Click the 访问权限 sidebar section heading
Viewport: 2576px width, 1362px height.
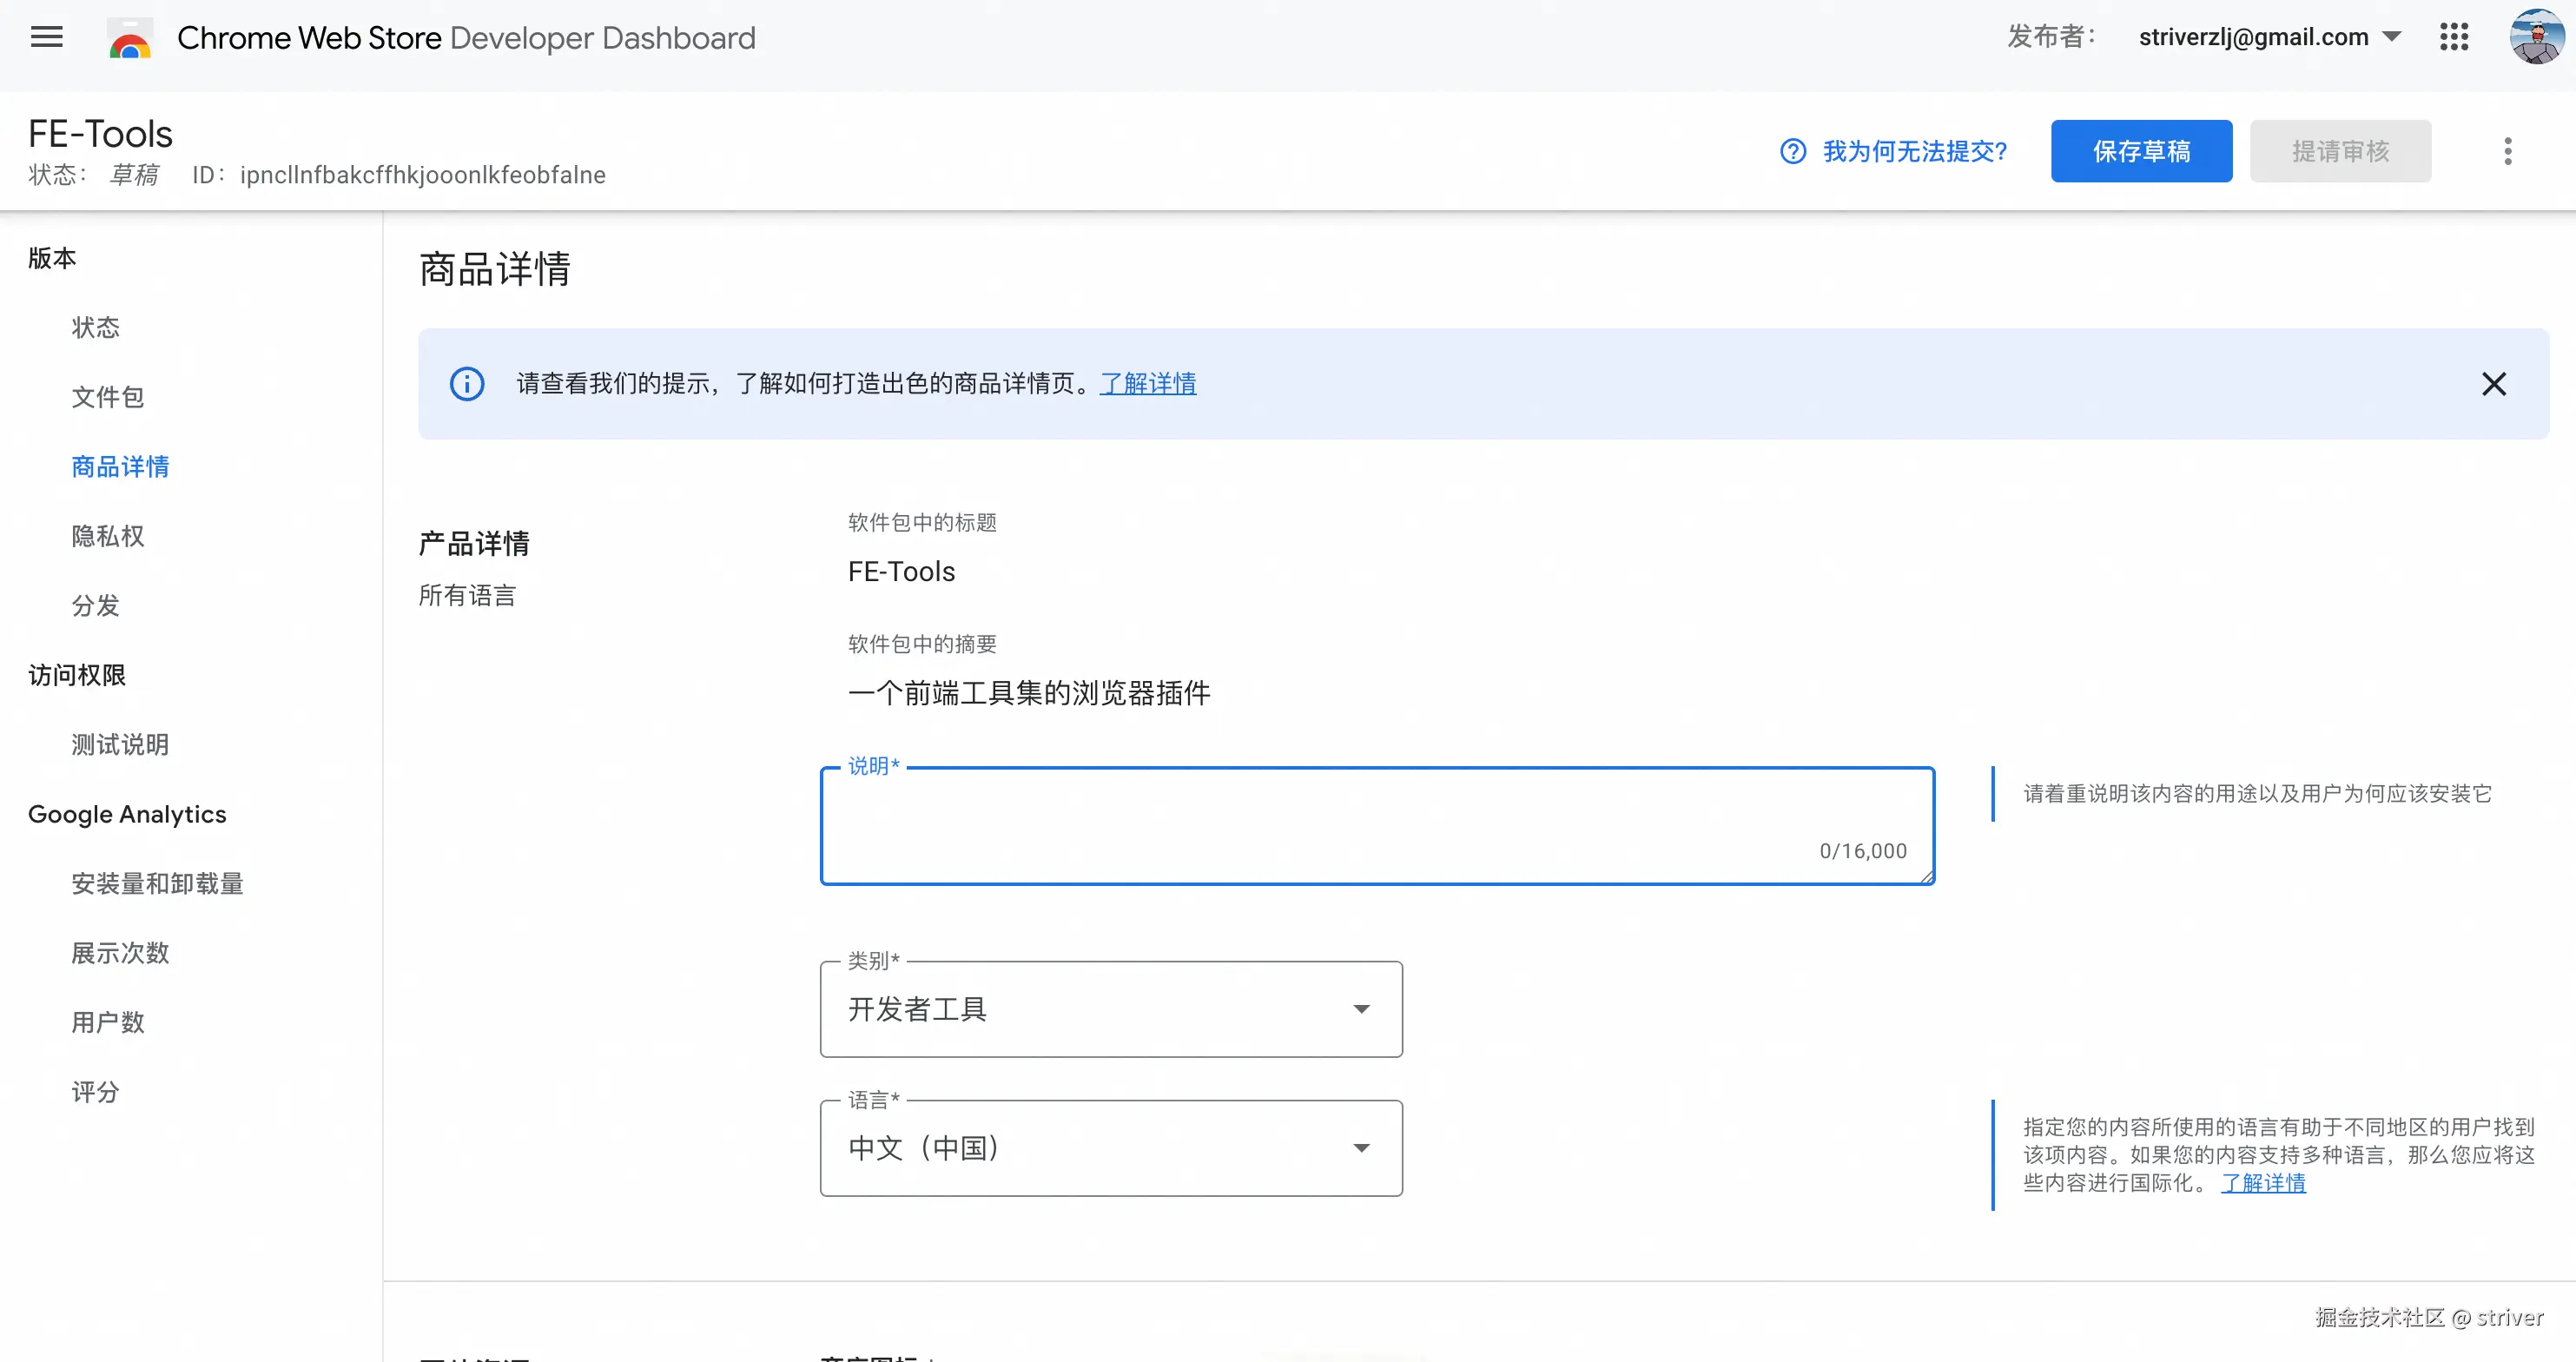[77, 675]
